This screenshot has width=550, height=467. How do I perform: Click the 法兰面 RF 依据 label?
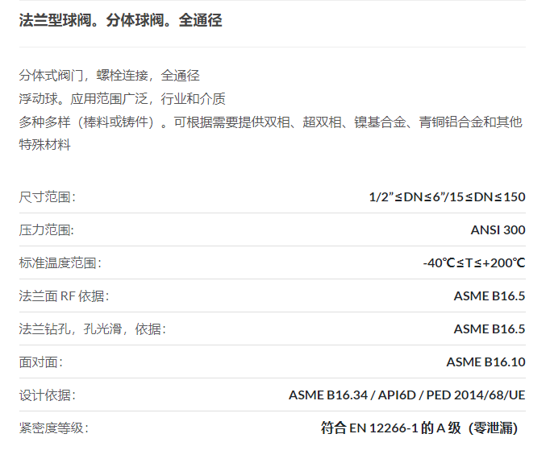(65, 296)
